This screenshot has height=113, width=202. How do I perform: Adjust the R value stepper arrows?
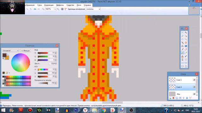click(x=56, y=53)
